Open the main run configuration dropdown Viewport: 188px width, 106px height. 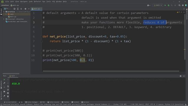158,5
